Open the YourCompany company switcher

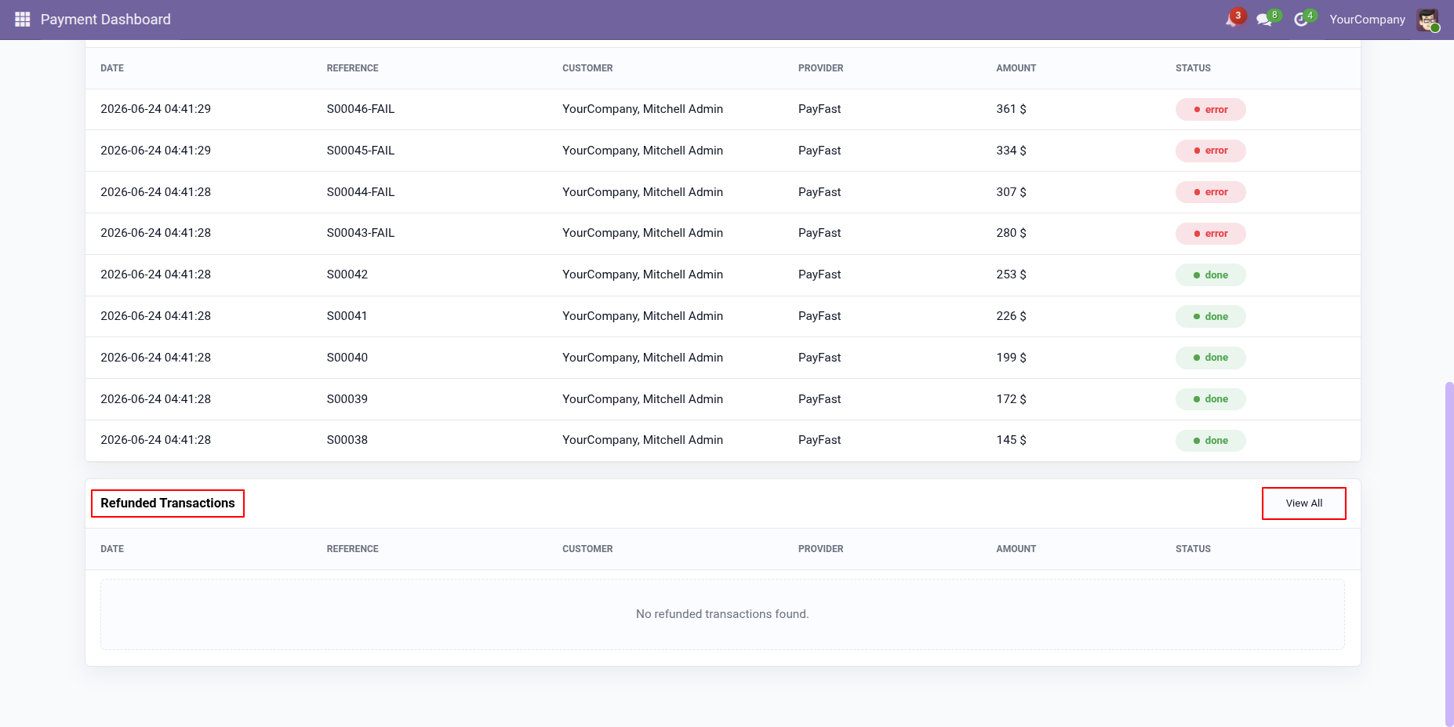click(x=1367, y=20)
